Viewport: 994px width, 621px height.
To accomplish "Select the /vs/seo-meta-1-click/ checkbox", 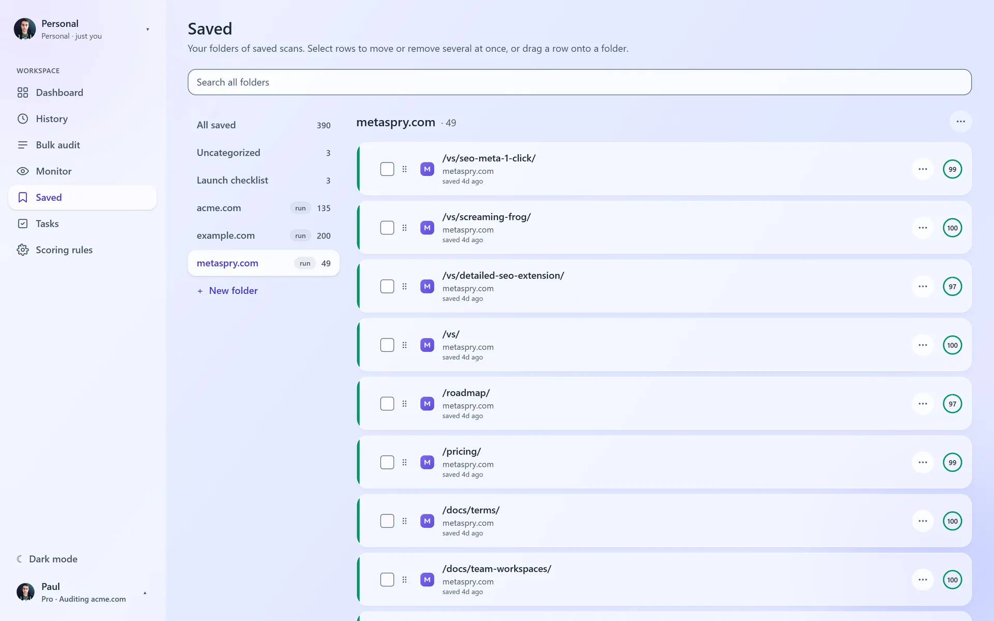I will 387,169.
